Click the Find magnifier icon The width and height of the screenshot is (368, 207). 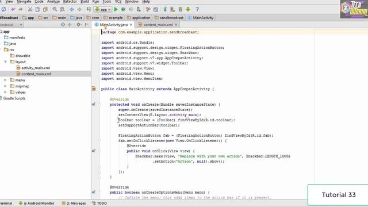click(55, 9)
